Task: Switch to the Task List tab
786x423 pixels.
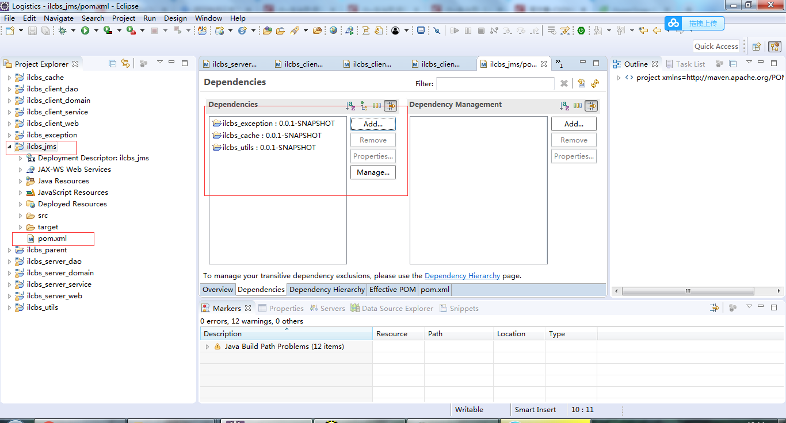Action: pyautogui.click(x=685, y=64)
